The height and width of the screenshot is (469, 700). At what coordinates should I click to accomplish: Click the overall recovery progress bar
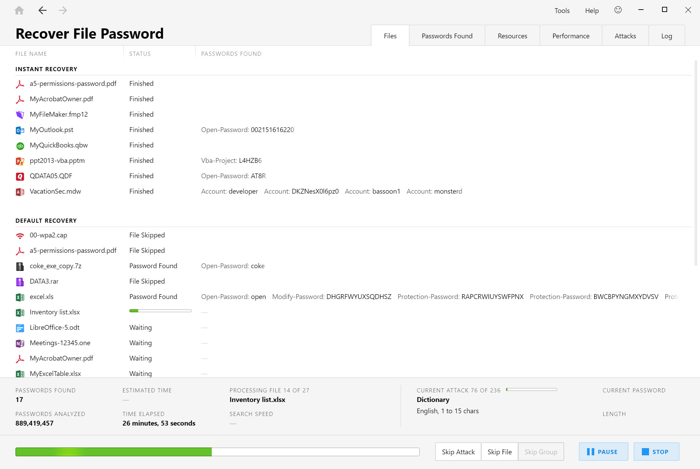click(217, 452)
